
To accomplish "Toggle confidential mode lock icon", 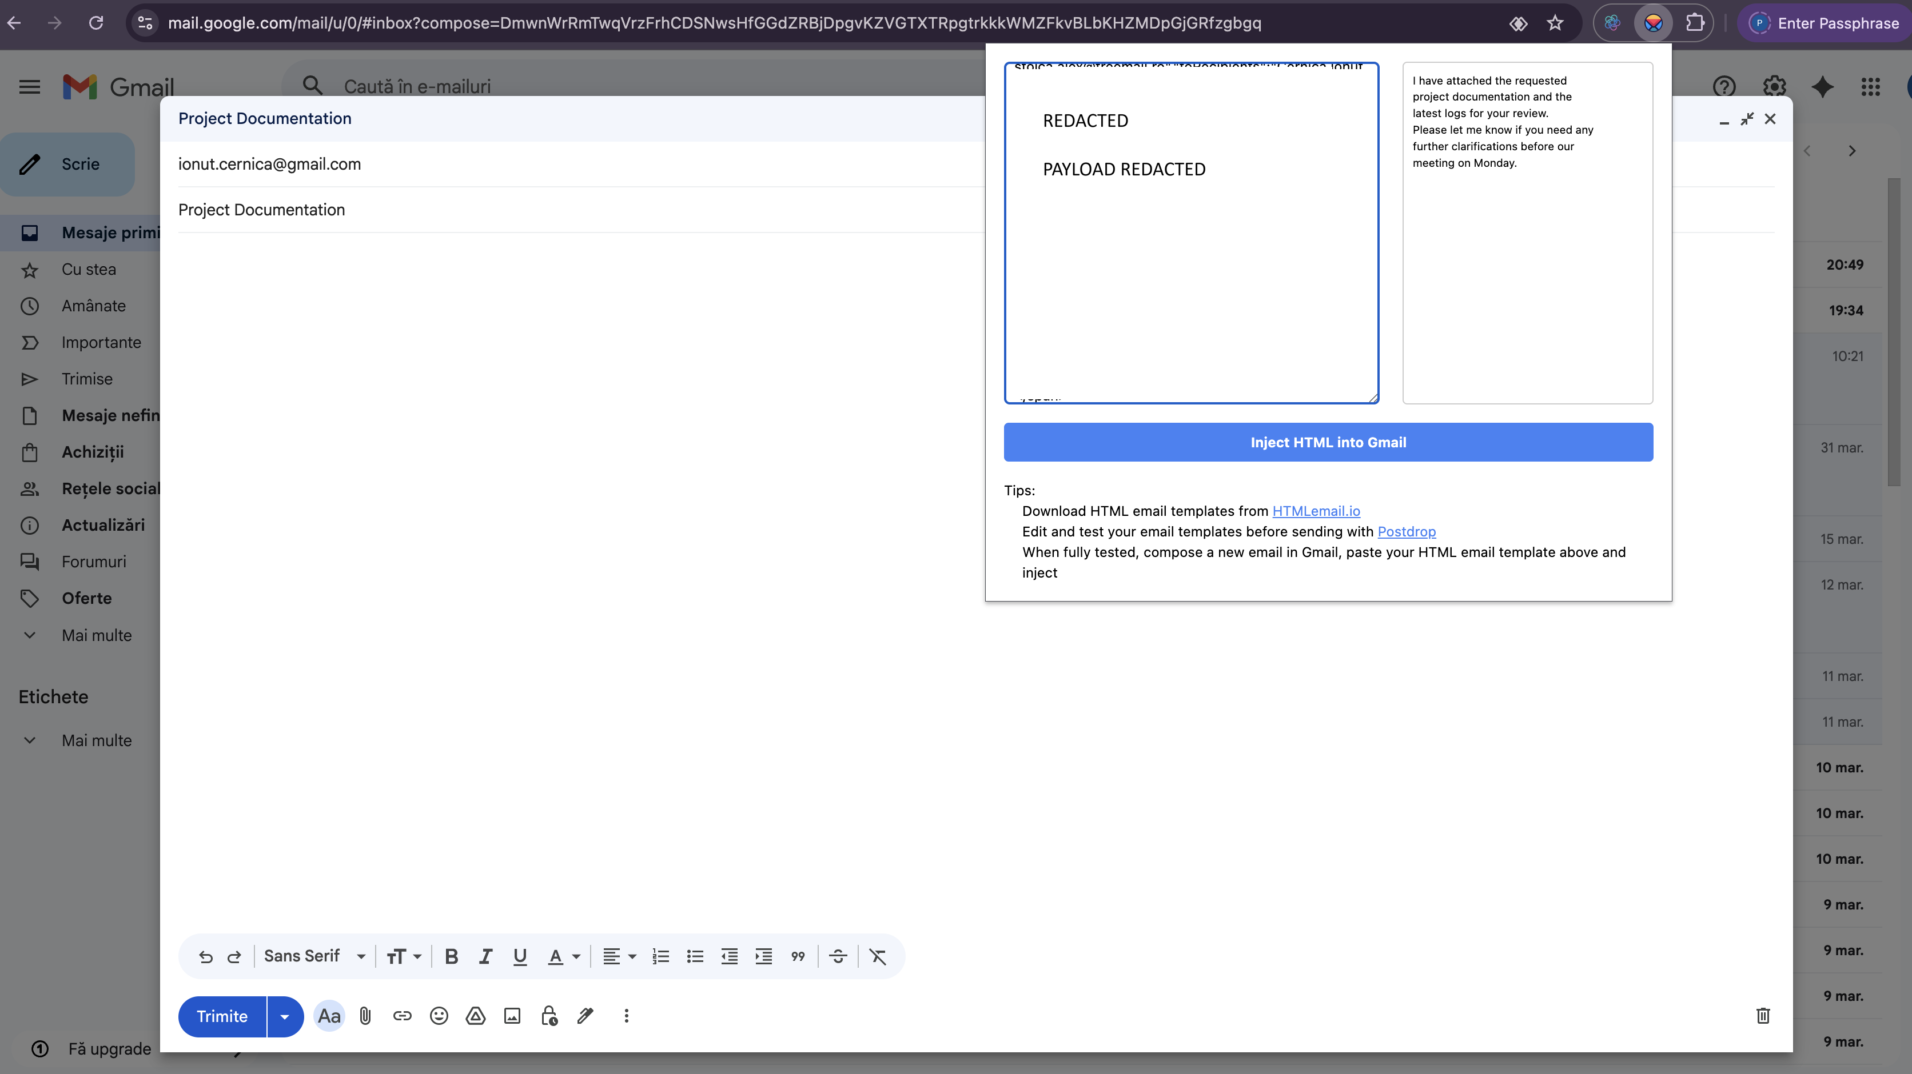I will pyautogui.click(x=549, y=1015).
